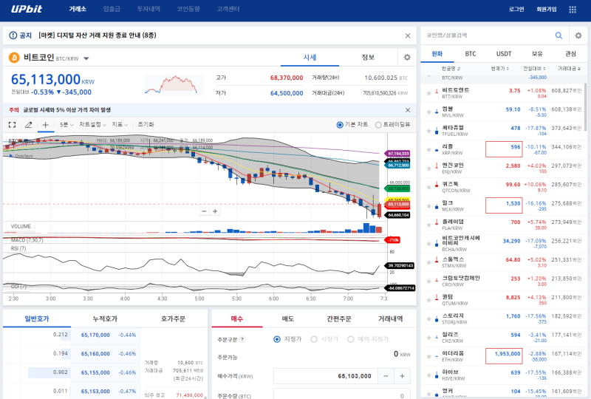Expand the Overlays disclosure on chart
Screen dimensions: 591x399
pyautogui.click(x=11, y=156)
